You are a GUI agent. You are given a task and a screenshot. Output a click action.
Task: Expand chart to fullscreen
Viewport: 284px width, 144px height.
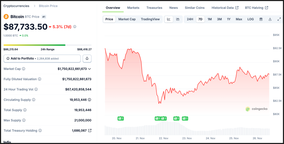[279, 19]
